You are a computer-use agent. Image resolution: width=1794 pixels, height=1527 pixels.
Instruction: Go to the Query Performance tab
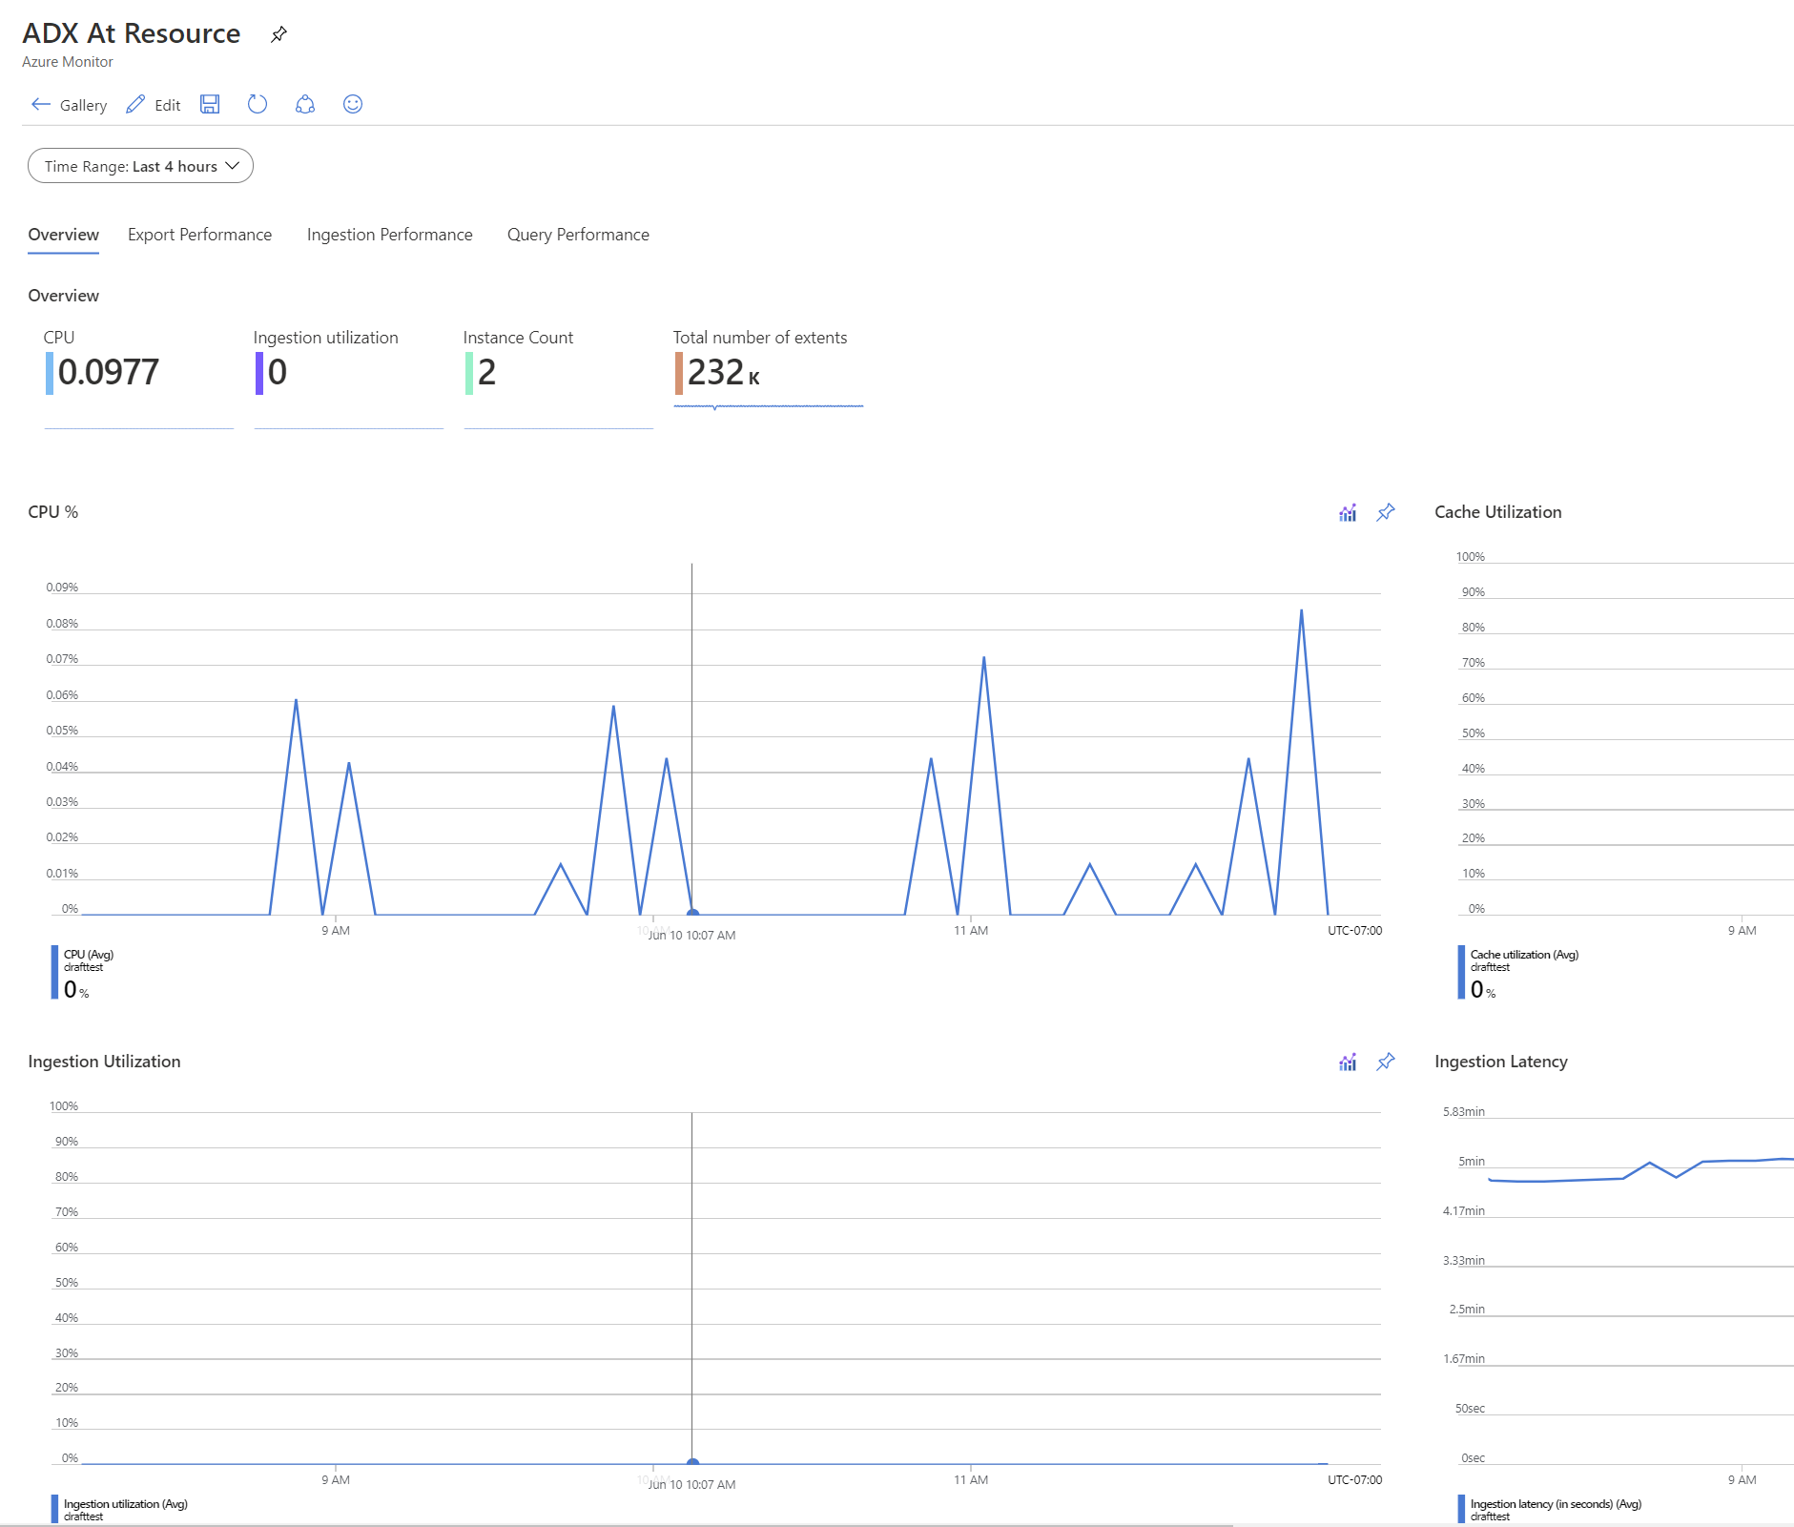click(x=578, y=235)
